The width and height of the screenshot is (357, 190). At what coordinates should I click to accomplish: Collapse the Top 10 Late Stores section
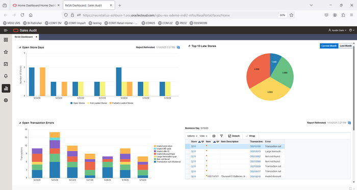coord(189,46)
